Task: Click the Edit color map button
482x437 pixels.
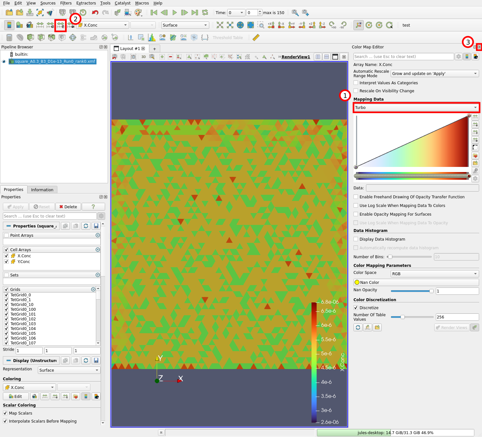Action: click(16, 396)
